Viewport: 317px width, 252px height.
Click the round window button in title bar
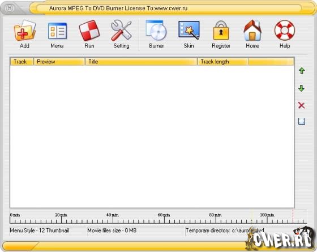pos(10,8)
